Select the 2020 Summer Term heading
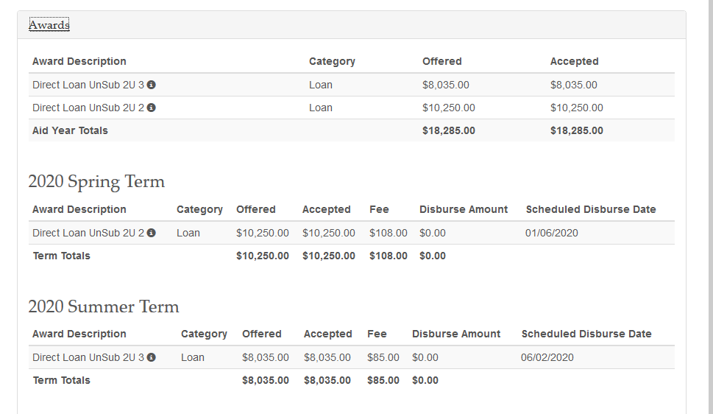 click(x=104, y=306)
